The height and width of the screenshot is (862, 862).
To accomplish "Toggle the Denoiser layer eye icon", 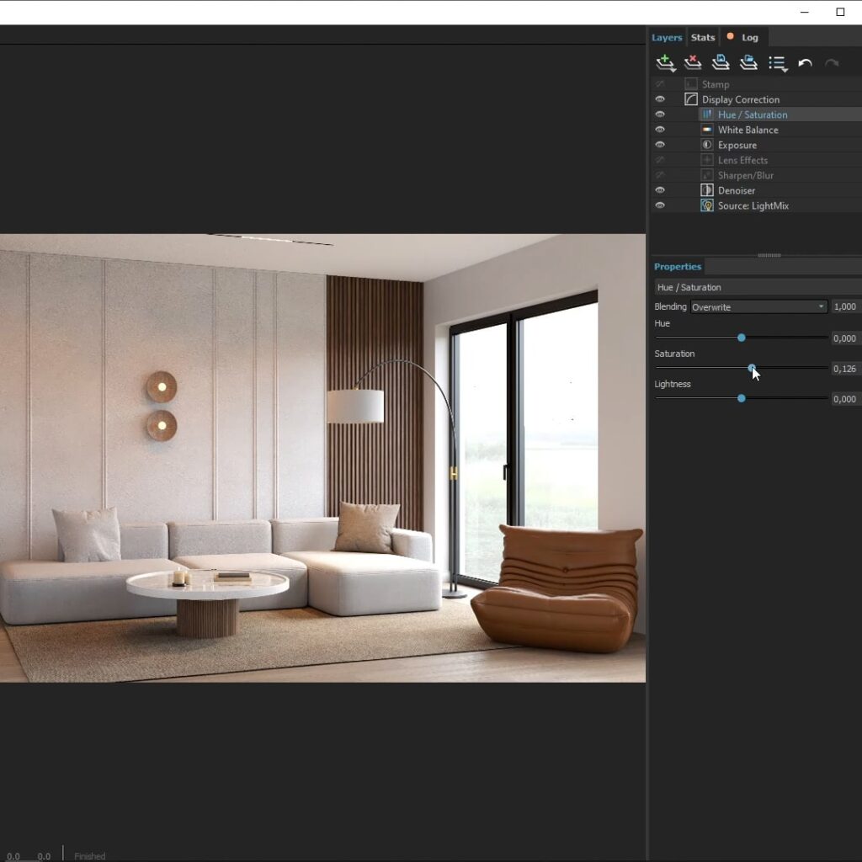I will 660,190.
